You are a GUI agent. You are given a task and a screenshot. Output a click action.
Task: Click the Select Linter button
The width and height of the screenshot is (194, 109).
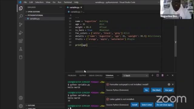tap(147, 105)
